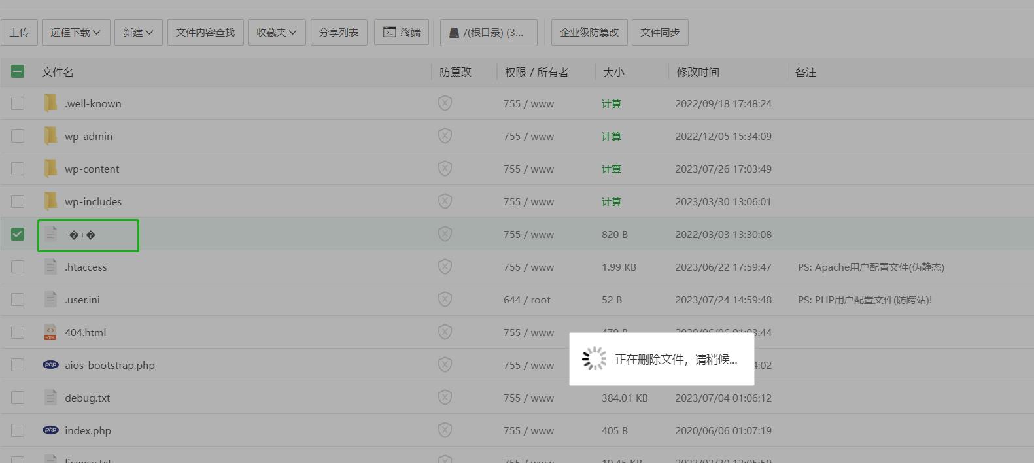Click tamper-proof shield for .user.ini
The image size is (1034, 463).
coord(445,300)
